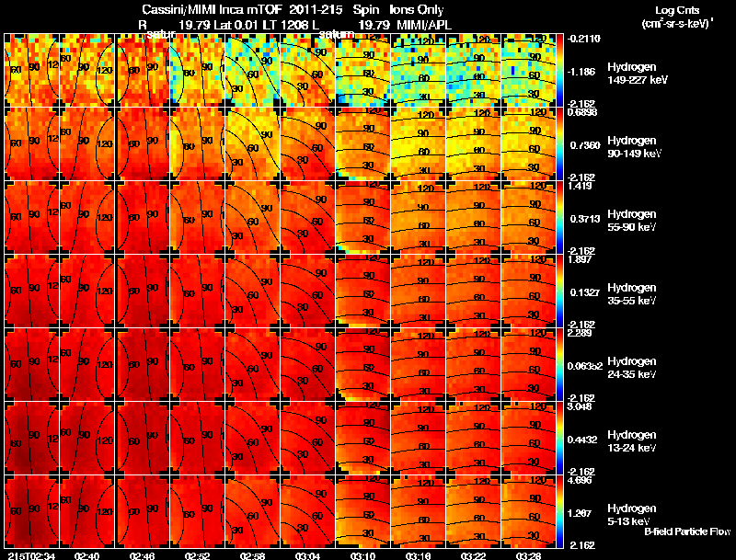Click the Hydrogen 5-13 keV color bar
736x560 pixels.
559,511
